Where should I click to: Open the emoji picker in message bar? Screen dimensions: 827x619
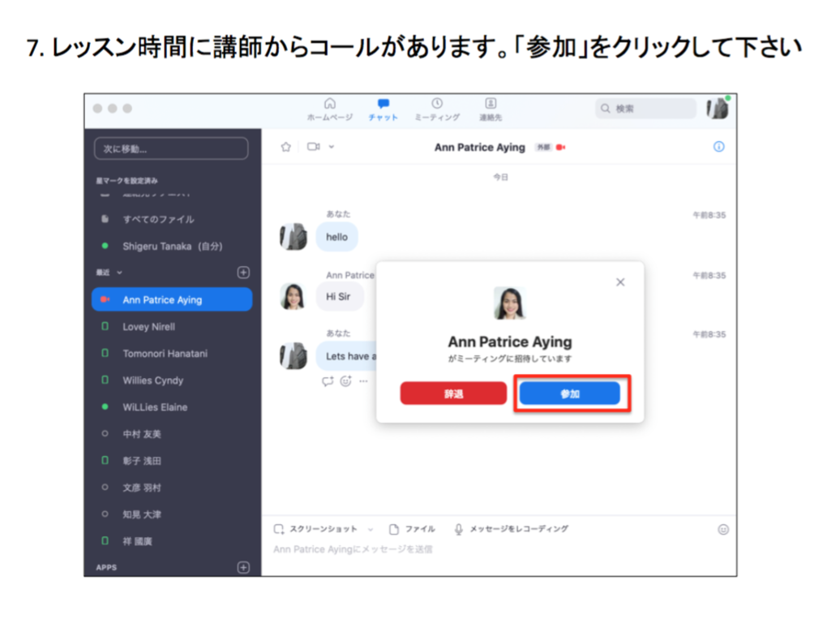pyautogui.click(x=723, y=529)
